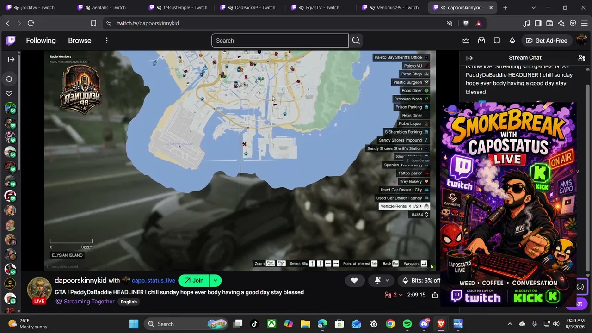Go back to the previous page
Image resolution: width=592 pixels, height=333 pixels.
pyautogui.click(x=8, y=23)
